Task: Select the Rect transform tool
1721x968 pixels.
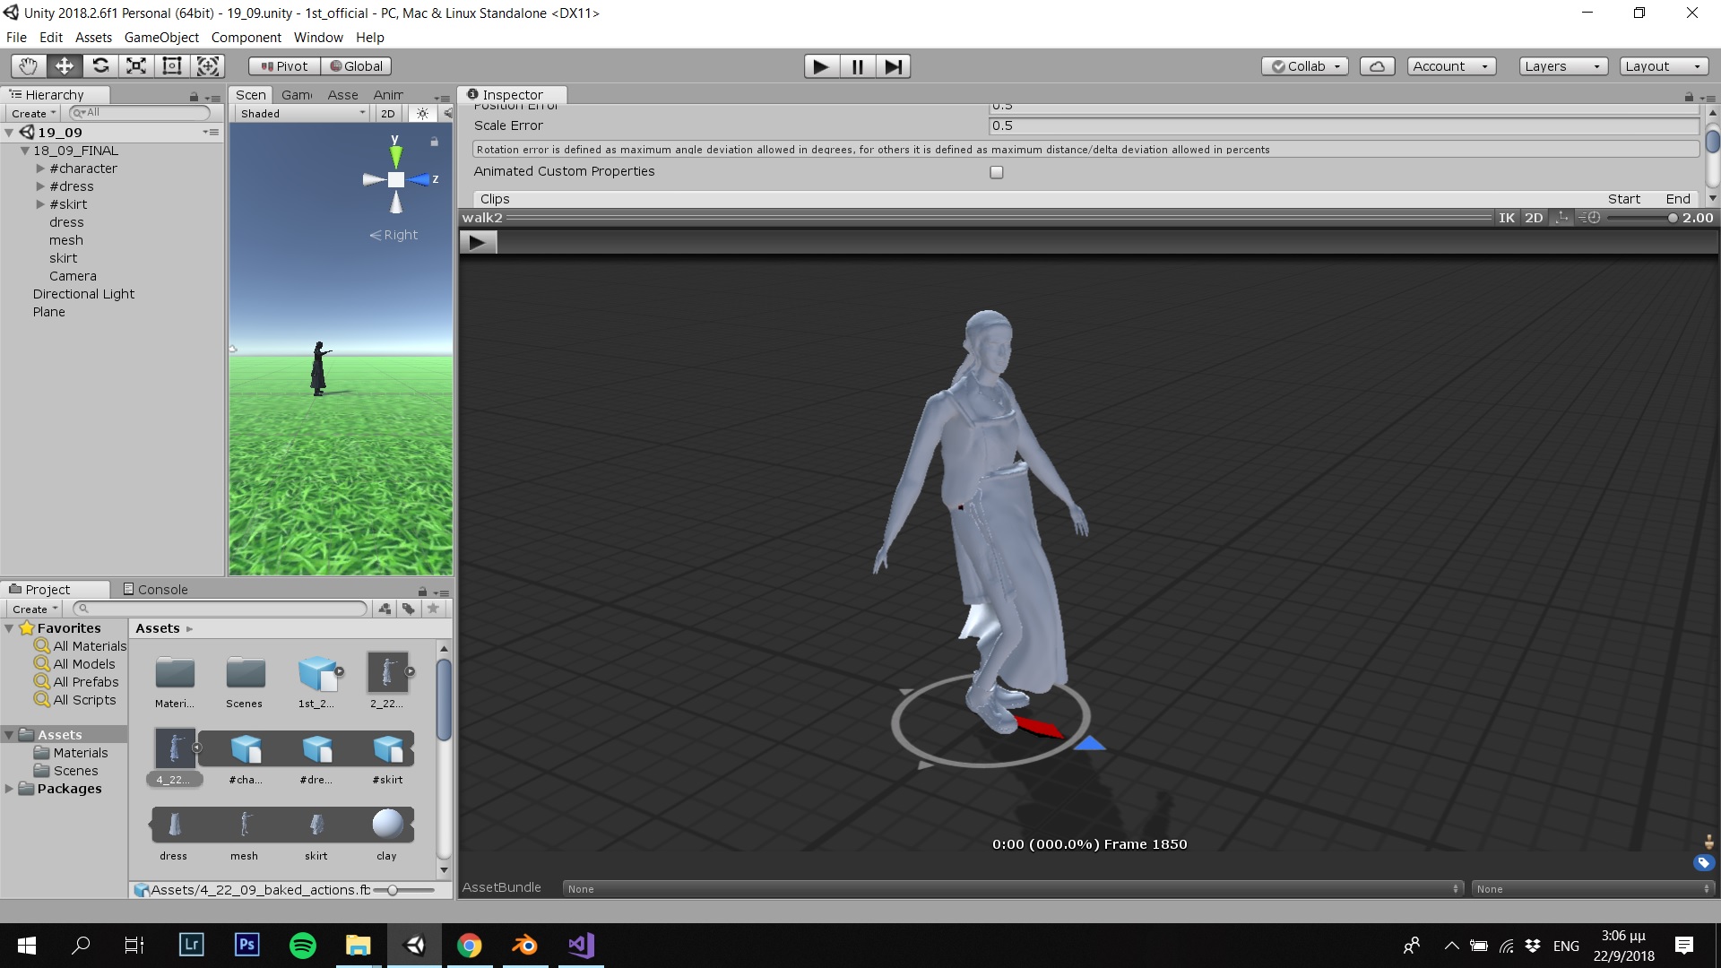Action: tap(172, 65)
